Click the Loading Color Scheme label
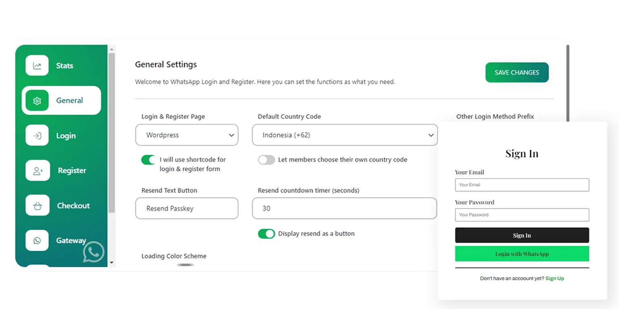Viewport: 619px width, 309px height. [174, 256]
